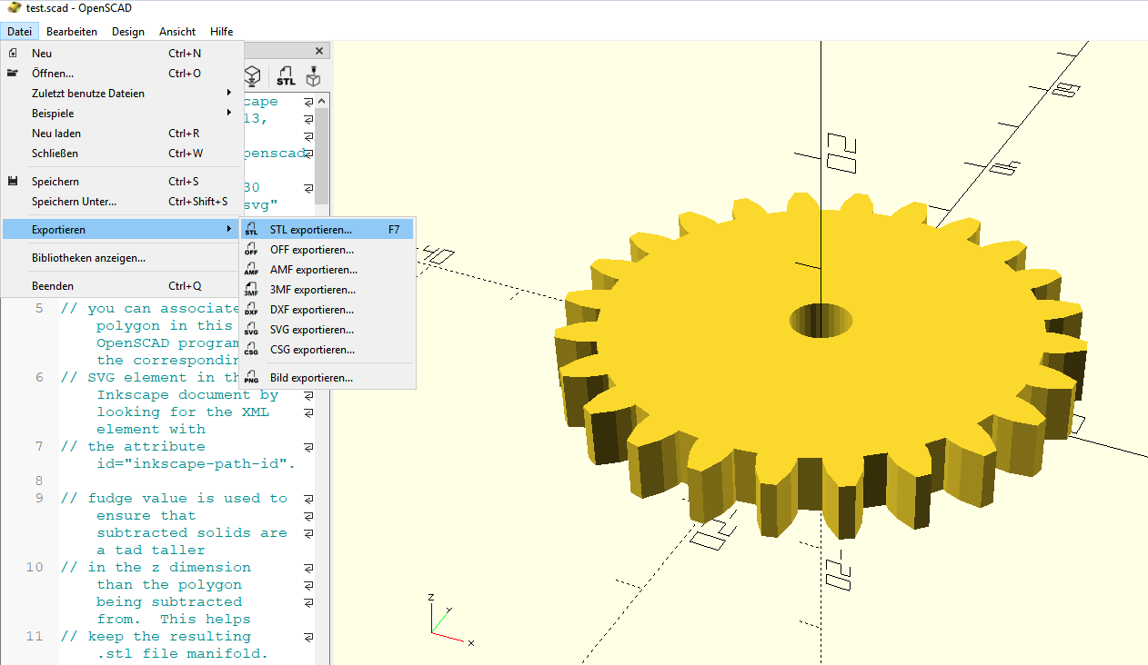Click the send to 3D printer icon
Image resolution: width=1148 pixels, height=665 pixels.
[x=313, y=76]
